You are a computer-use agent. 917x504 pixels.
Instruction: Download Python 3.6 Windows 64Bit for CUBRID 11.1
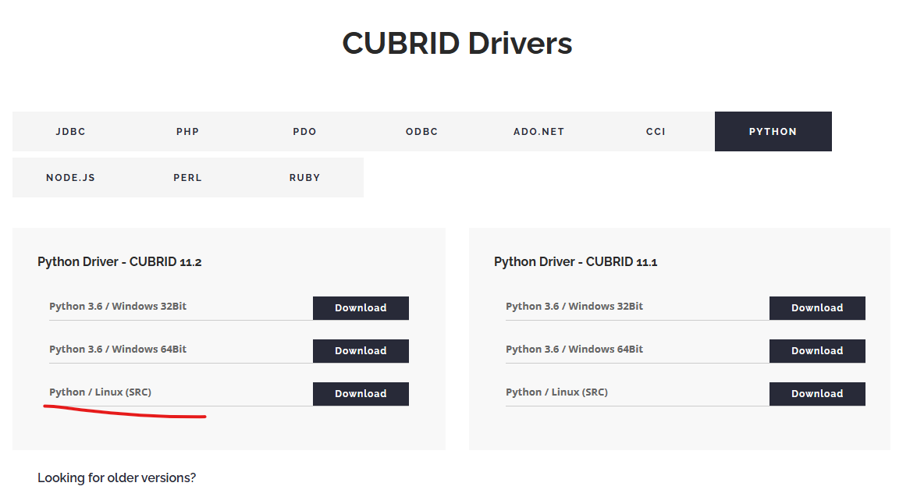pos(817,351)
